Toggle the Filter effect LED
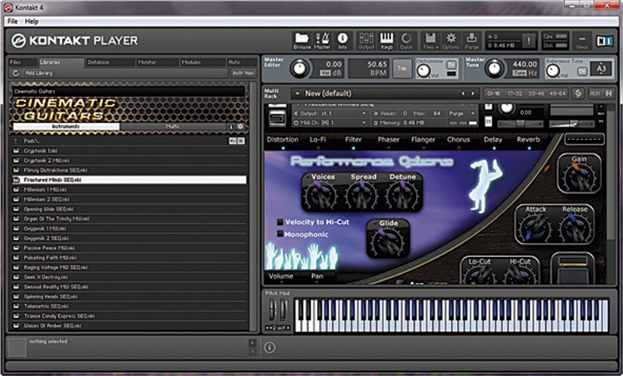This screenshot has width=623, height=376. 354,148
